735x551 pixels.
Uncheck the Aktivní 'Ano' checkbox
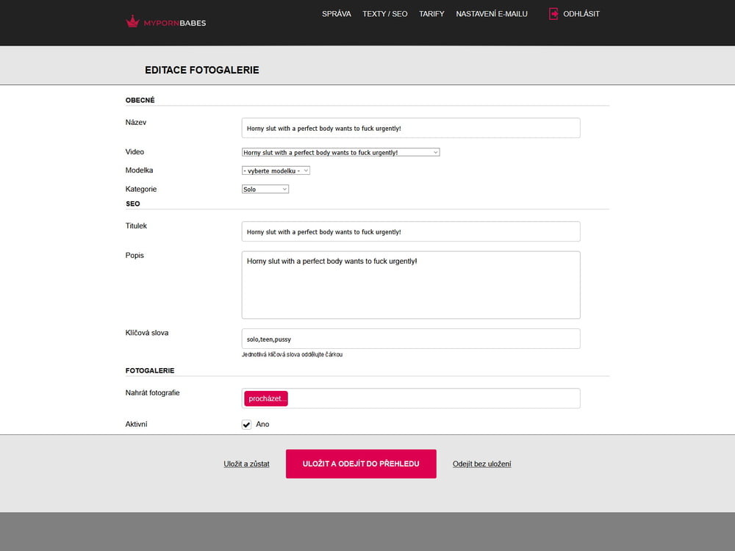point(246,424)
